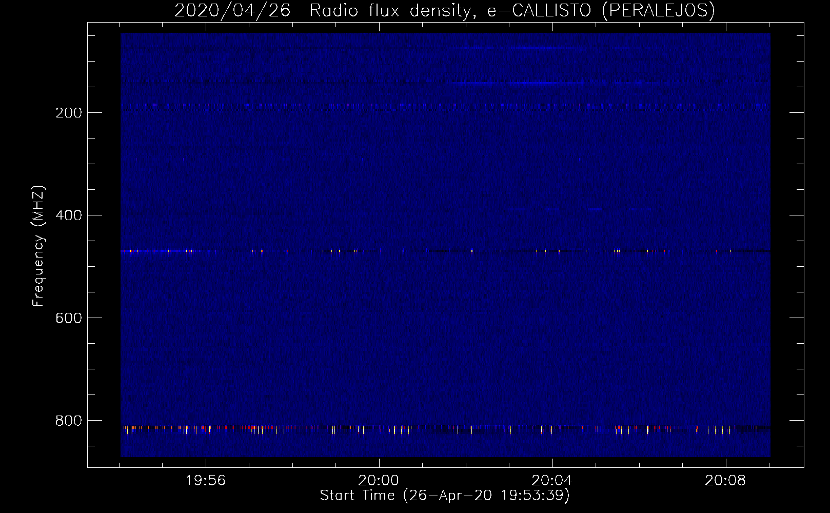Click the "400" frequency tick label

[x=69, y=215]
